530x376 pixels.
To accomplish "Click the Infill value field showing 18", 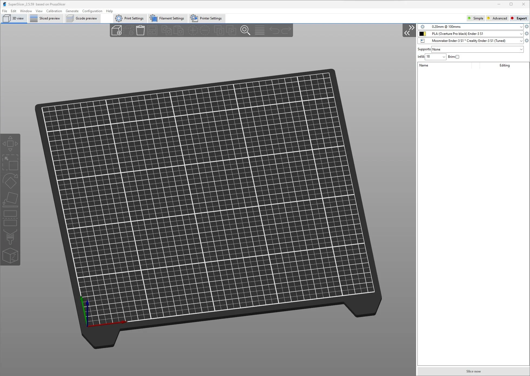I will click(433, 57).
